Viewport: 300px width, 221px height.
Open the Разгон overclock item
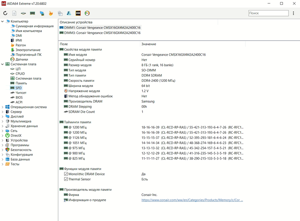pos(21,45)
